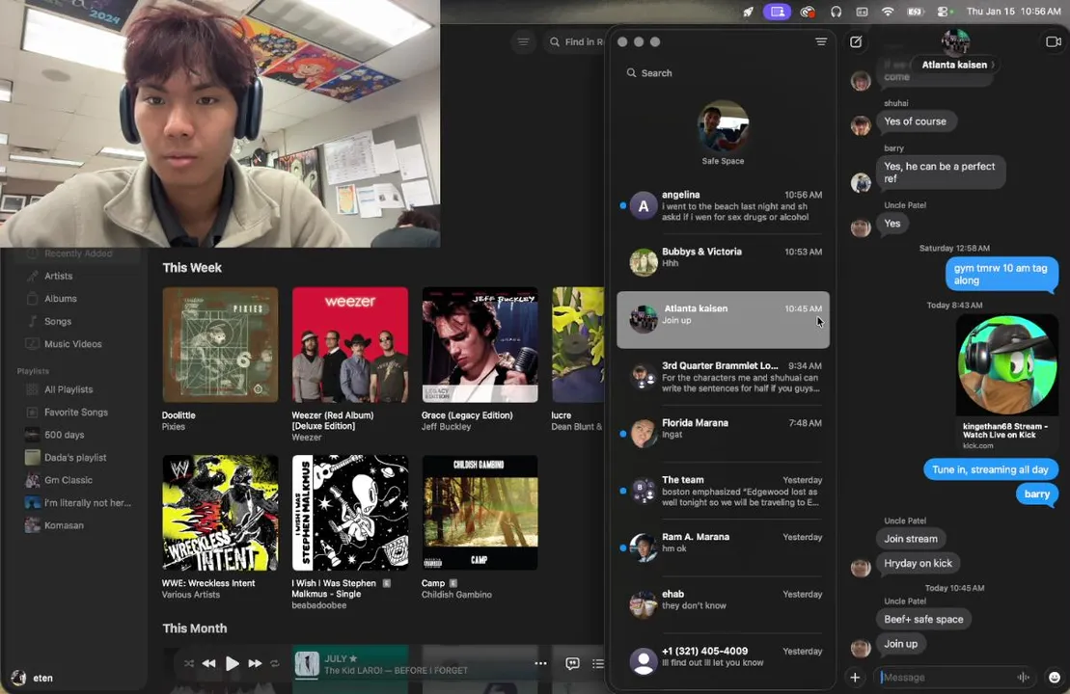This screenshot has width=1070, height=694.
Task: Open Control Center in menu bar
Action: (944, 12)
